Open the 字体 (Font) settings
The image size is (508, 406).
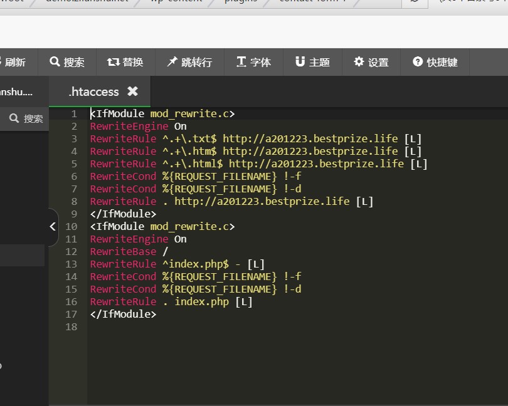point(253,62)
